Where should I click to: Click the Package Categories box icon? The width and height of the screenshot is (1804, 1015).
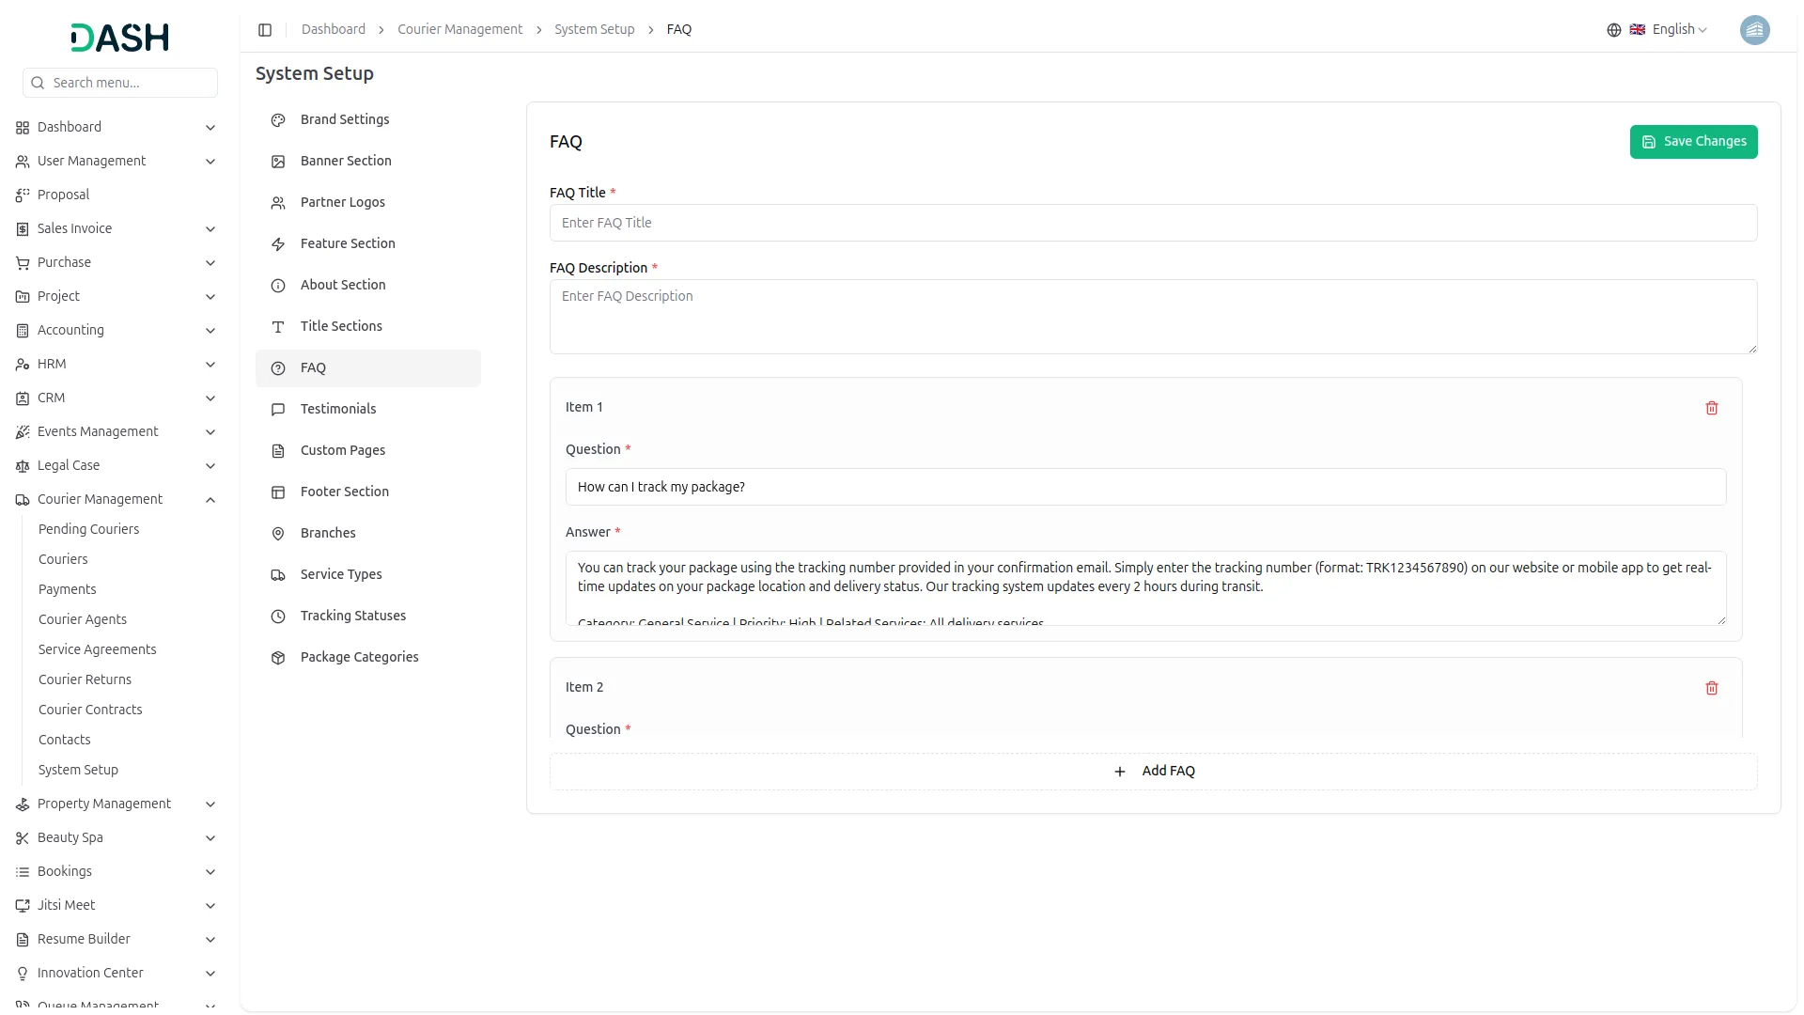(278, 658)
